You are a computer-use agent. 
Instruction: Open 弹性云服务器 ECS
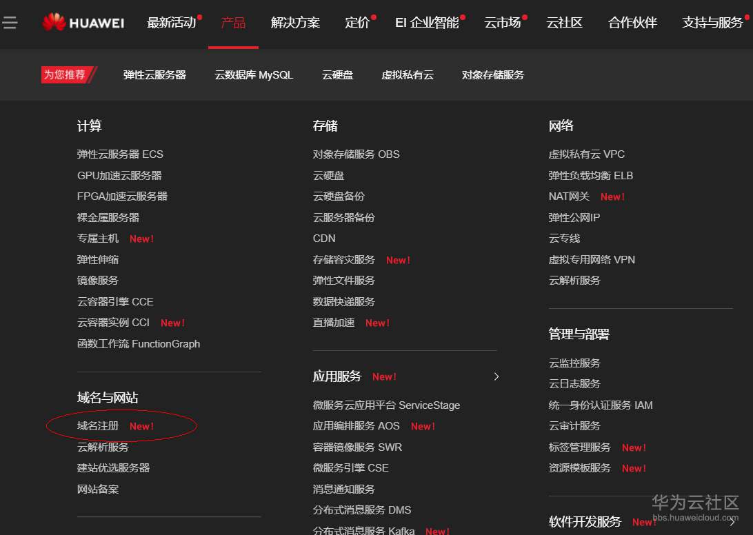pos(120,154)
